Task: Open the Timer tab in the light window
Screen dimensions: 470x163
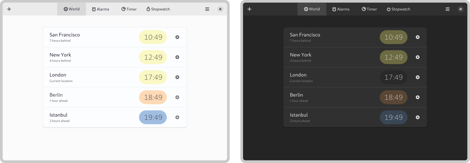Action: [x=129, y=9]
